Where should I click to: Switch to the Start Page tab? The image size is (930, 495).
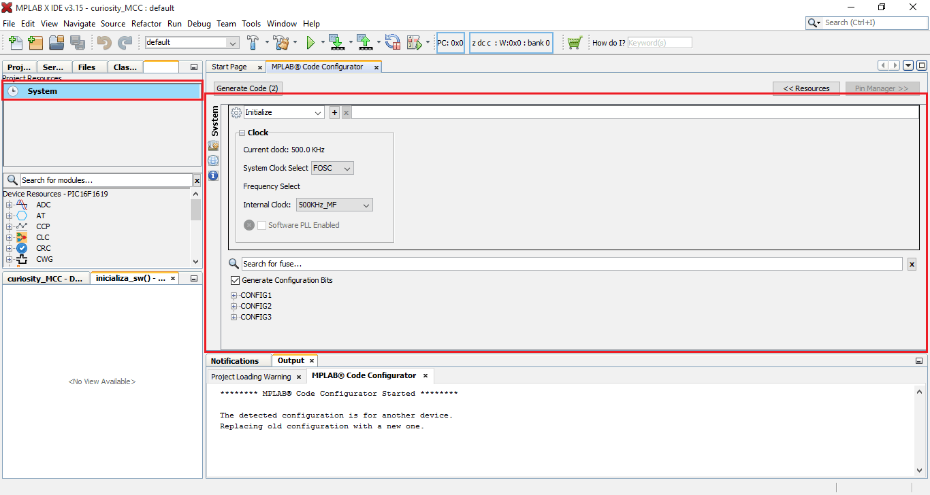(230, 67)
